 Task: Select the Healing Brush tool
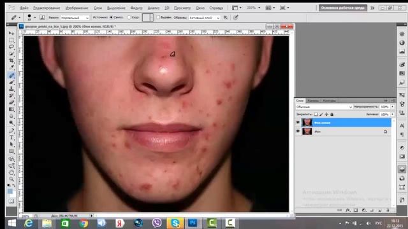click(11, 76)
